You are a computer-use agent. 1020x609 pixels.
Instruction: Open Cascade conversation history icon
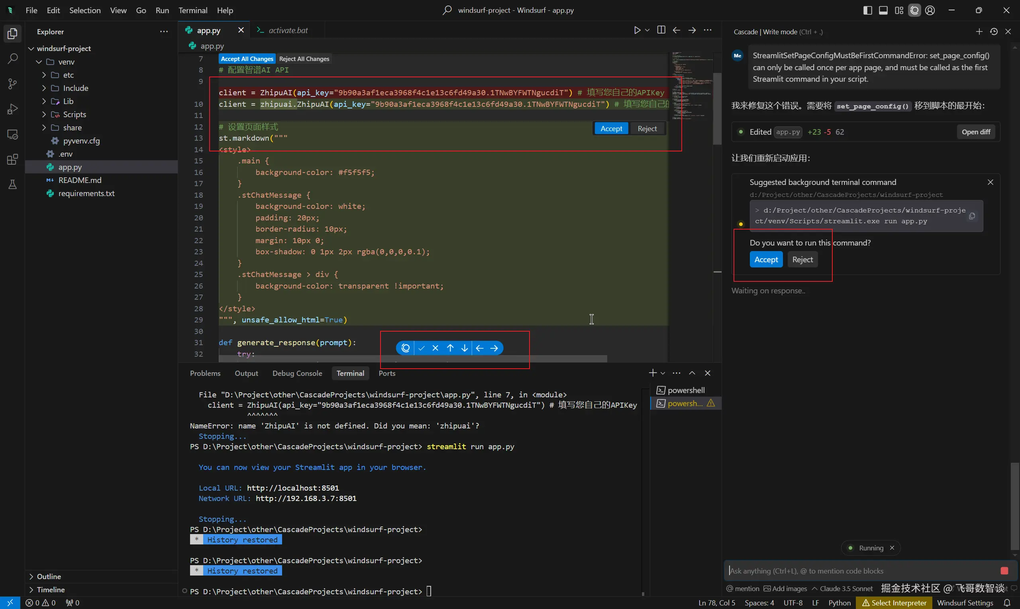(994, 31)
